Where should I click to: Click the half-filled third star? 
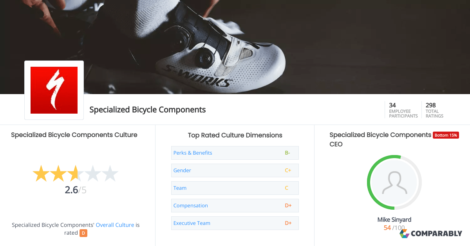coord(76,173)
